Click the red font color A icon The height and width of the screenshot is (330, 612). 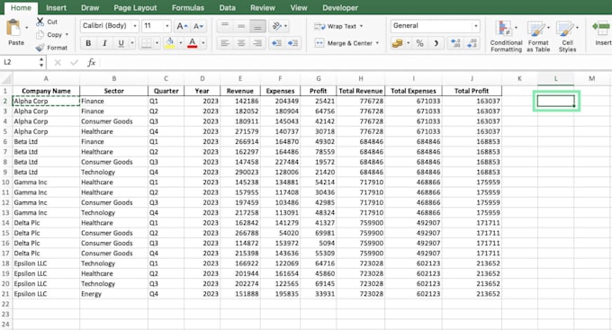tap(193, 43)
